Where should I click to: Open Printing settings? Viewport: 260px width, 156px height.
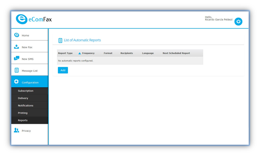[30, 113]
